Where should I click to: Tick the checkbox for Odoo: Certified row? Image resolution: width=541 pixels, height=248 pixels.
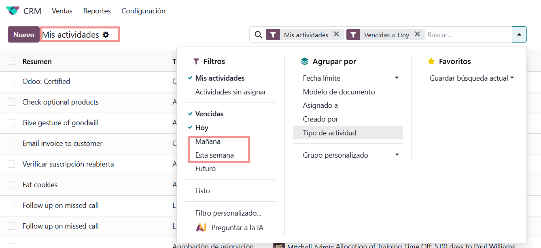(x=11, y=81)
